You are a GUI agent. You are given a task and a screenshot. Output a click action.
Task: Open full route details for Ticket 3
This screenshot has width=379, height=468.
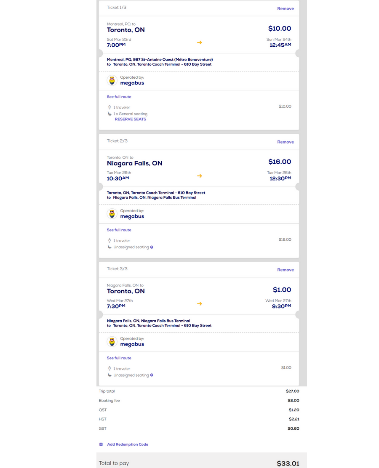click(119, 358)
